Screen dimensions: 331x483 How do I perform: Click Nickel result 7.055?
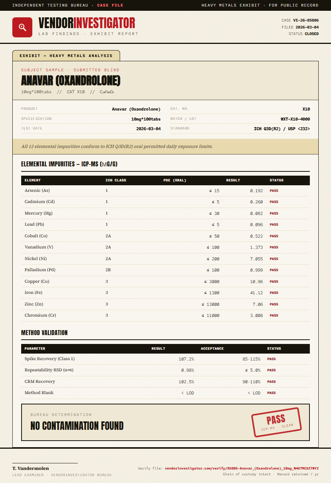point(257,259)
